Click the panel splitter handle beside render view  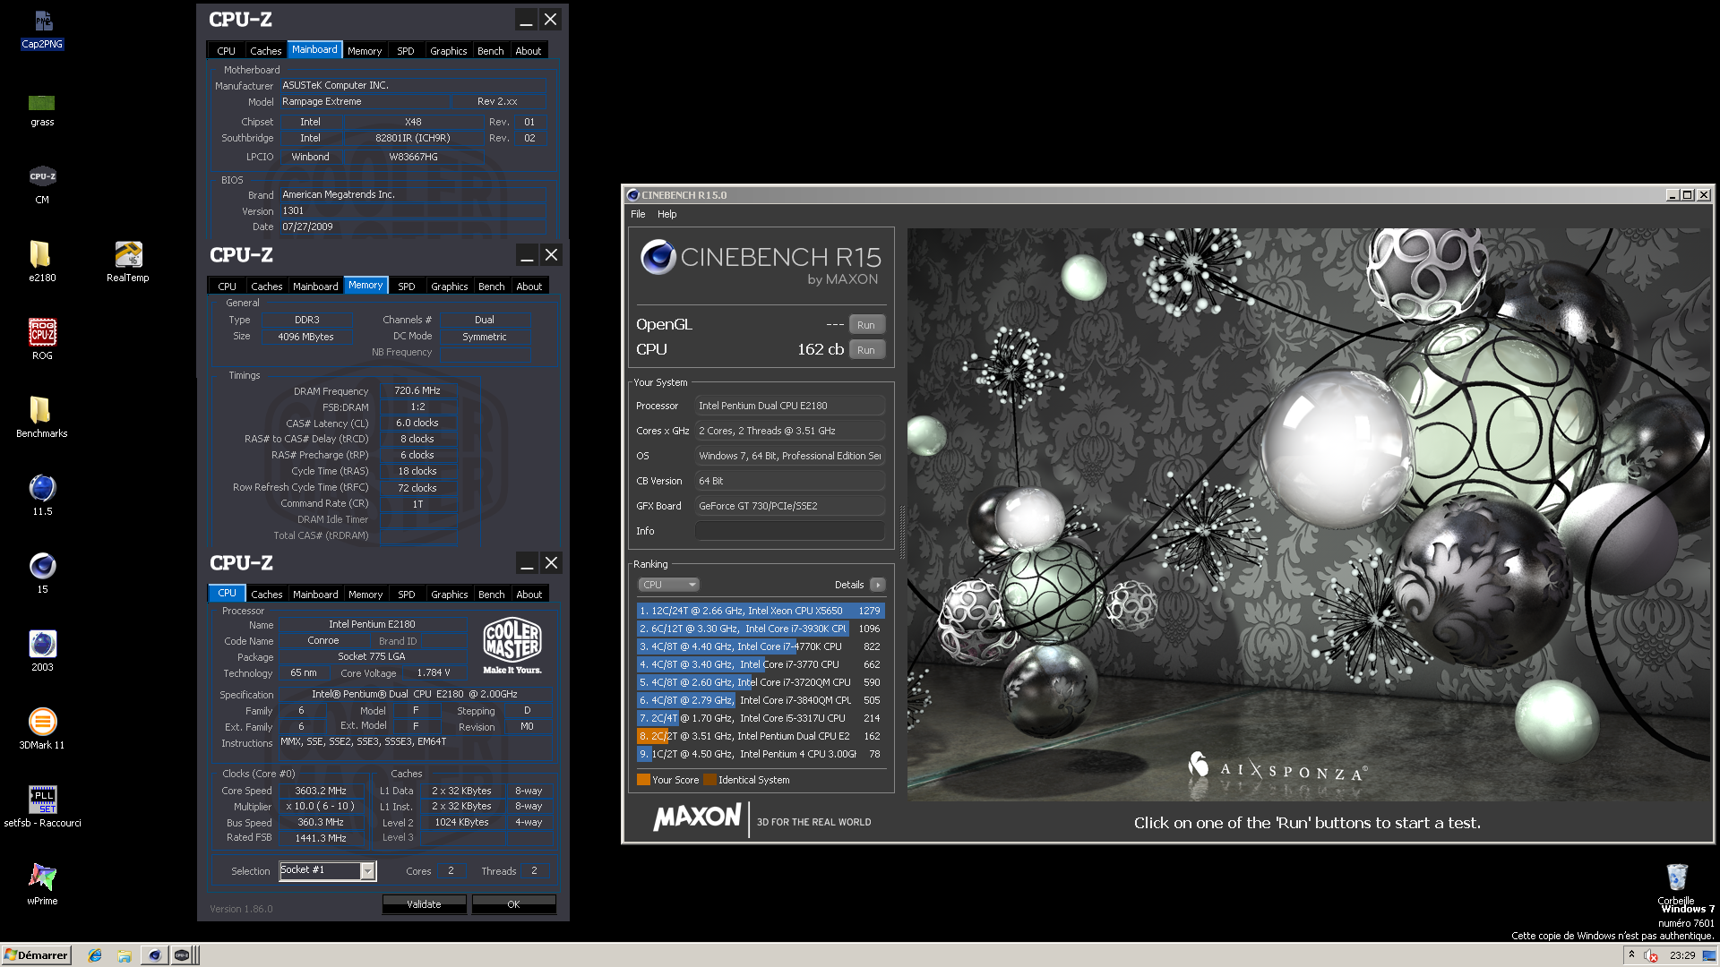[902, 532]
